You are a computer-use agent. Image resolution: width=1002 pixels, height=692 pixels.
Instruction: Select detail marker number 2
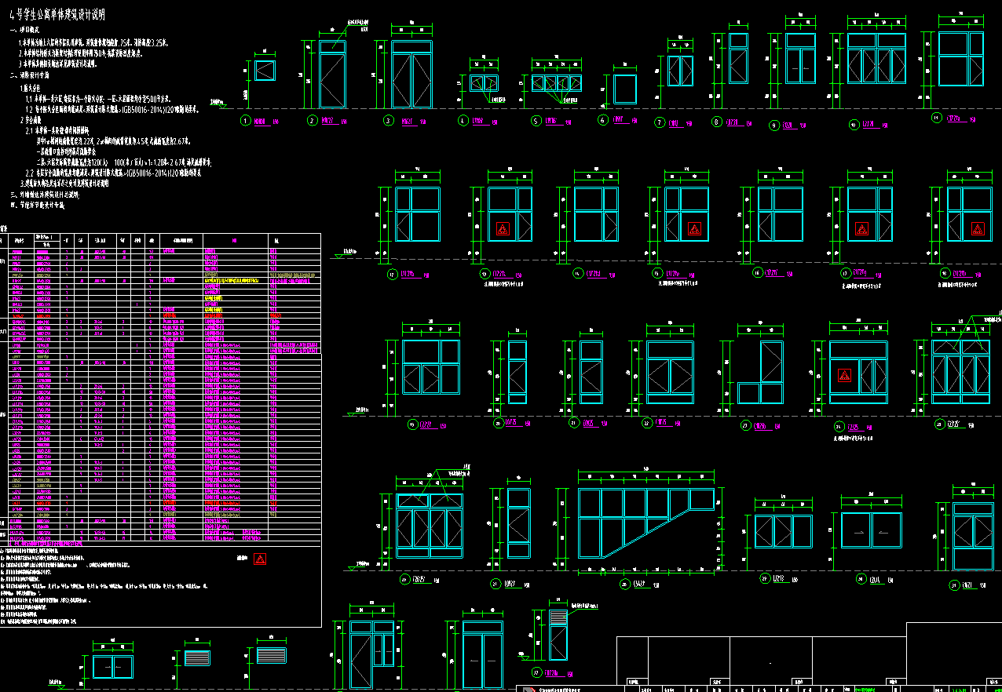pyautogui.click(x=313, y=121)
